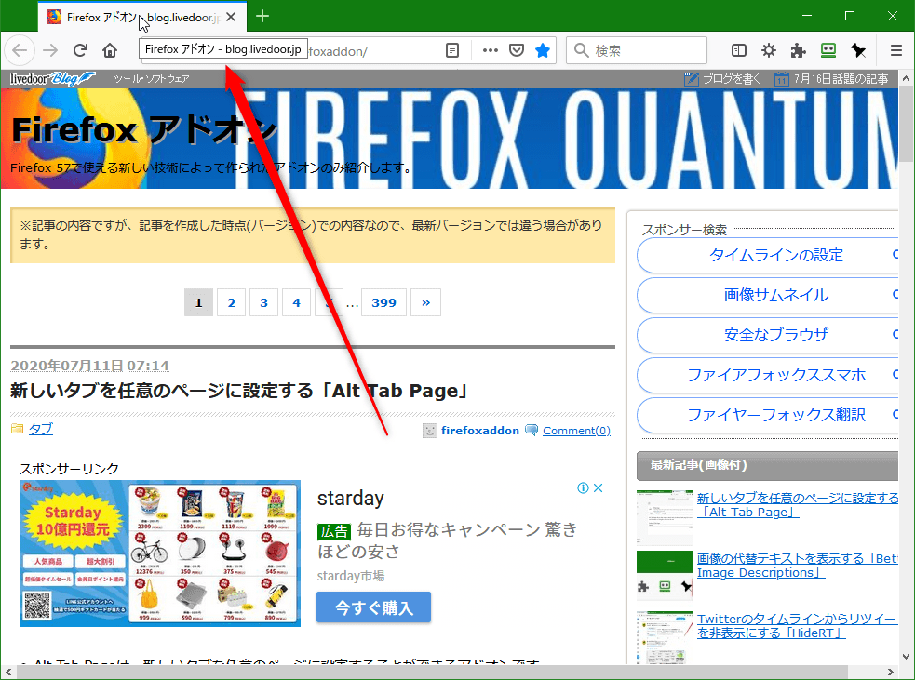The height and width of the screenshot is (680, 915).
Task: Click horizontal scrollbar right arrow
Action: tap(891, 672)
